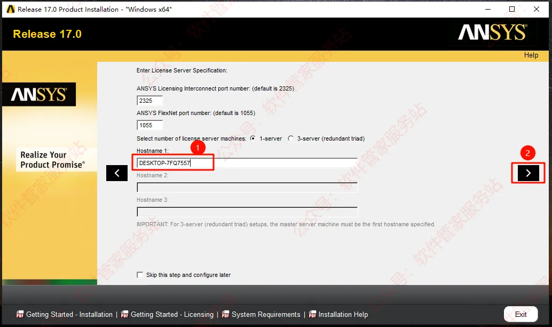Click the IMPORTANT 3-server note text
The image size is (552, 327).
[x=286, y=224]
